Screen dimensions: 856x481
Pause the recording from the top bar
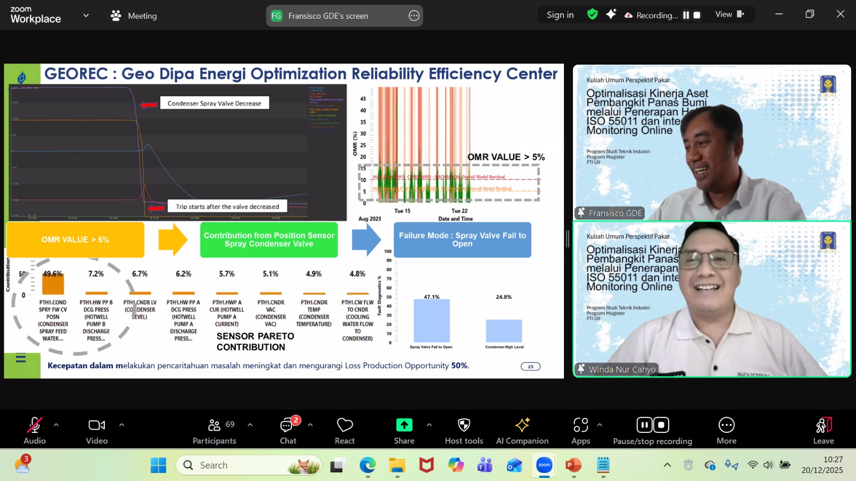(x=686, y=15)
